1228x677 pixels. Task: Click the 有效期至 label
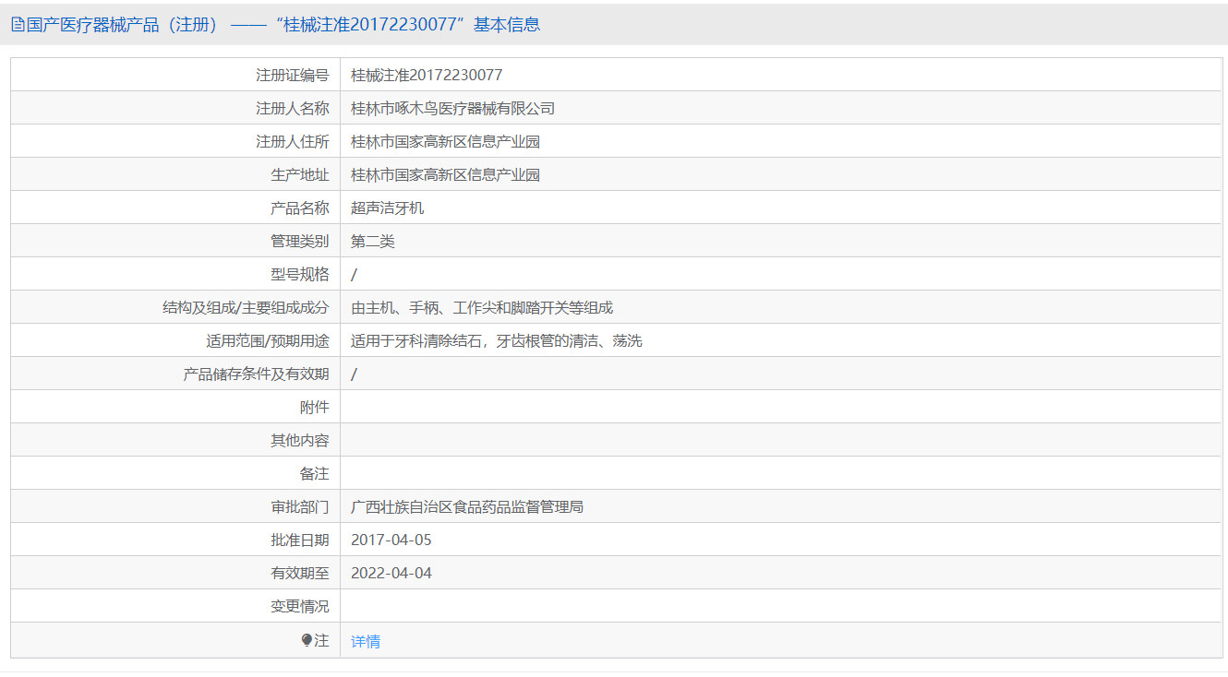pos(299,573)
